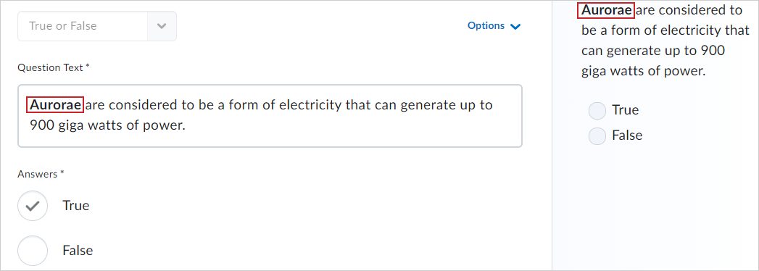The width and height of the screenshot is (759, 271).
Task: Mark False as the correct answer circle
Action: point(33,251)
